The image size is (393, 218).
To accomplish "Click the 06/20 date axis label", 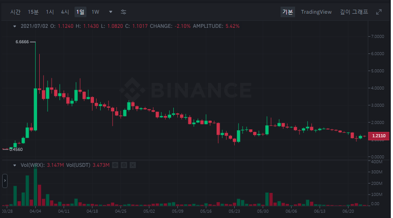I will [x=348, y=211].
